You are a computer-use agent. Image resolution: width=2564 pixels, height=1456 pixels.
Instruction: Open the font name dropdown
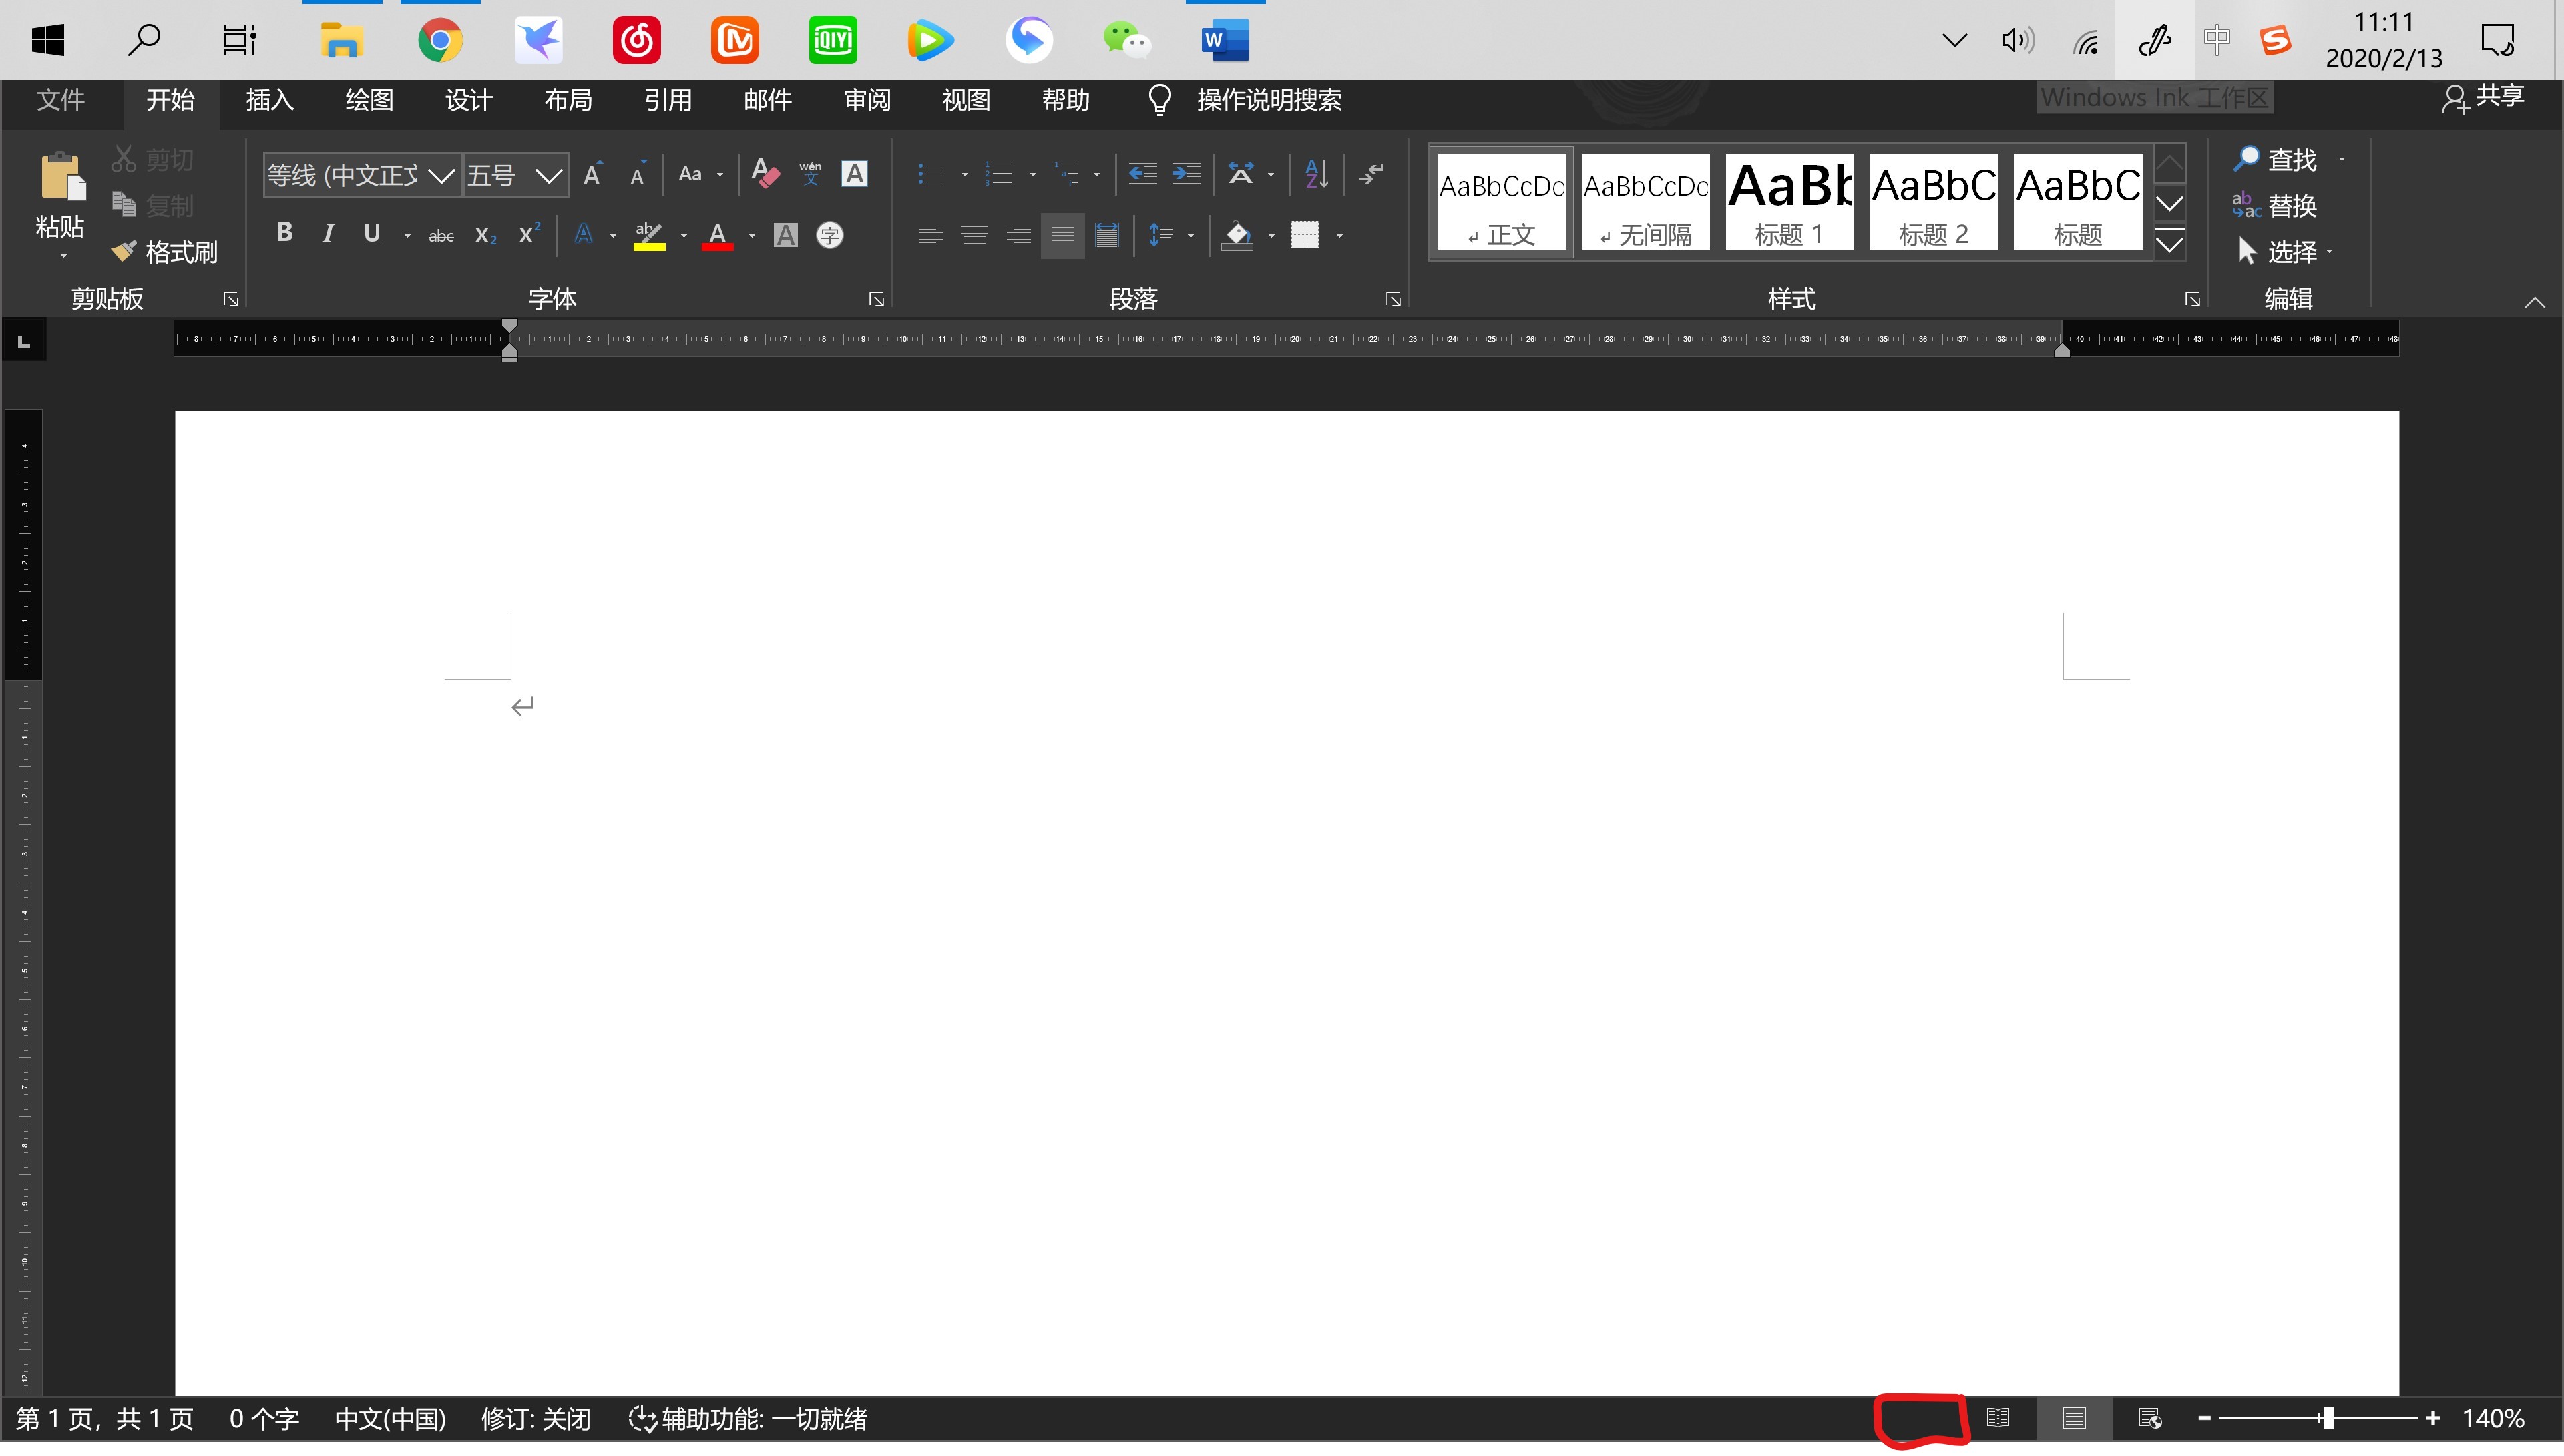click(x=441, y=176)
